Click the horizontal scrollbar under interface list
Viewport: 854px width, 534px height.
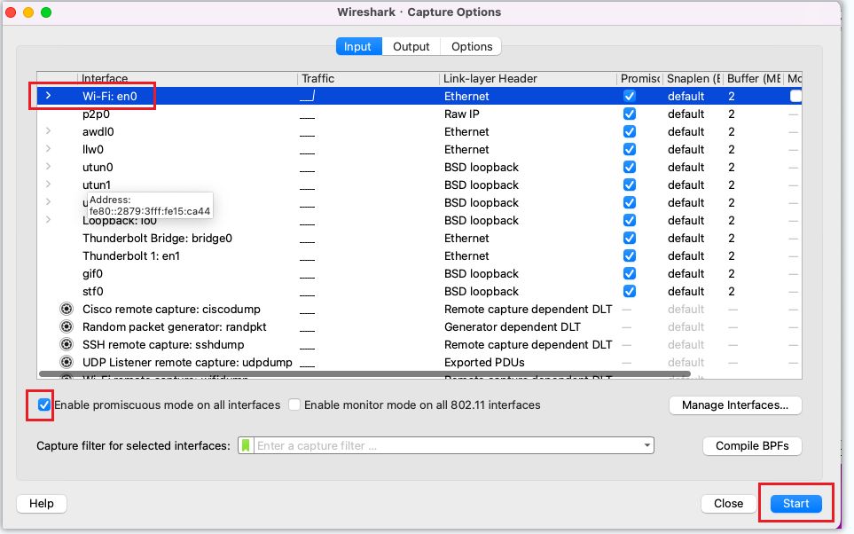click(x=355, y=374)
